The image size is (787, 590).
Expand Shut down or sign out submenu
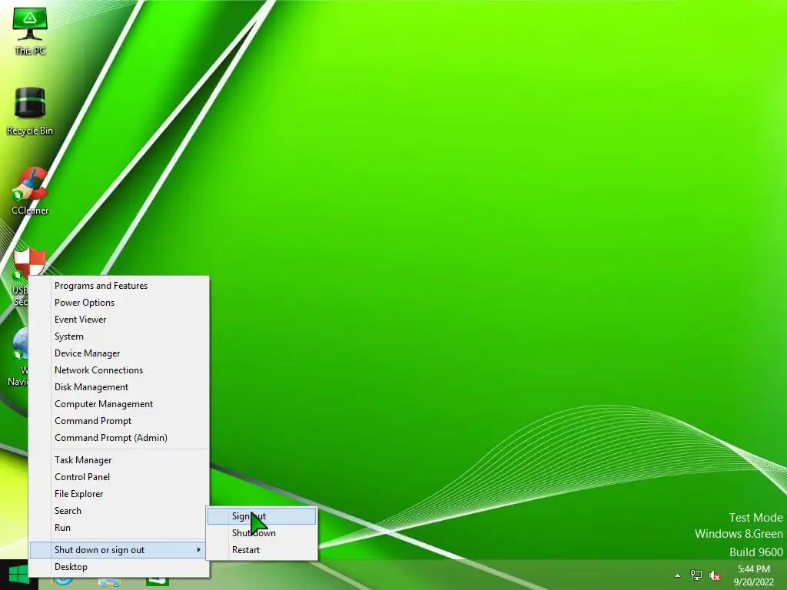119,550
